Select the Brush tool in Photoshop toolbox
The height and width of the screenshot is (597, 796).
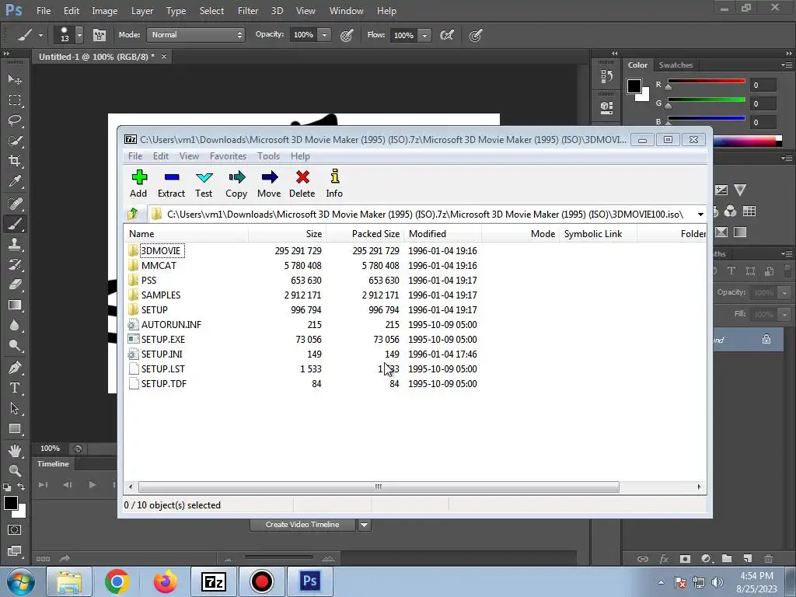point(15,224)
